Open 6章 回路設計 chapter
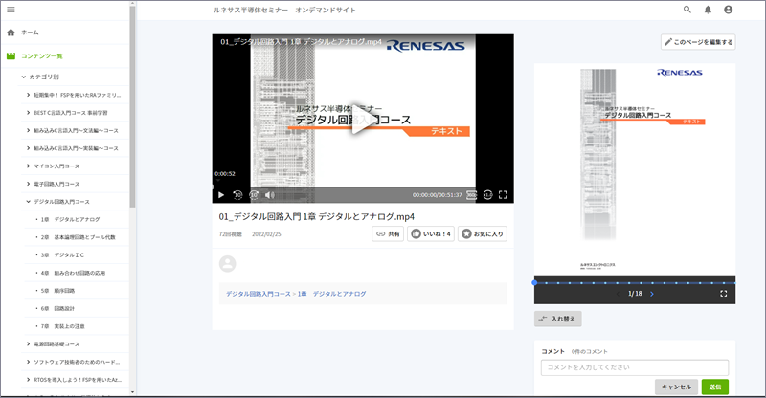The height and width of the screenshot is (398, 766). [x=56, y=308]
